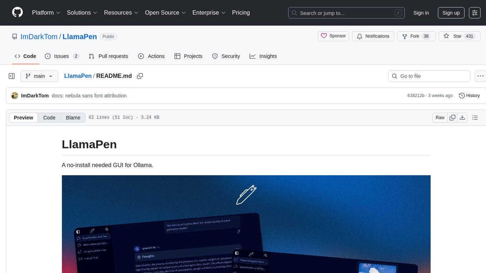Select the Preview view toggle
The width and height of the screenshot is (486, 273).
(24, 118)
